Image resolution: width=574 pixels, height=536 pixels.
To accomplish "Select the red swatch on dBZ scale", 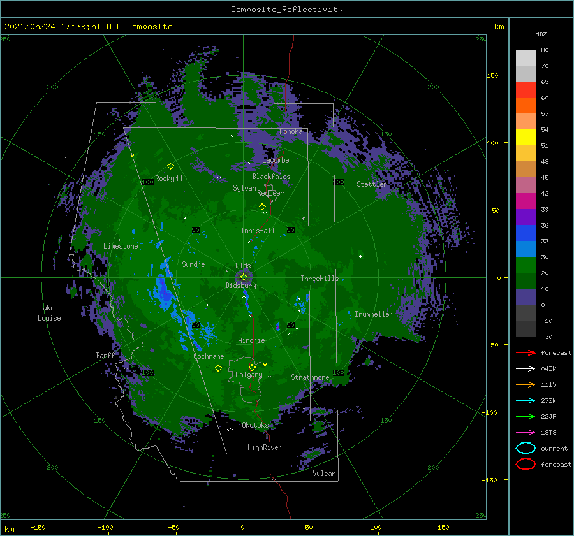I will pyautogui.click(x=526, y=90).
